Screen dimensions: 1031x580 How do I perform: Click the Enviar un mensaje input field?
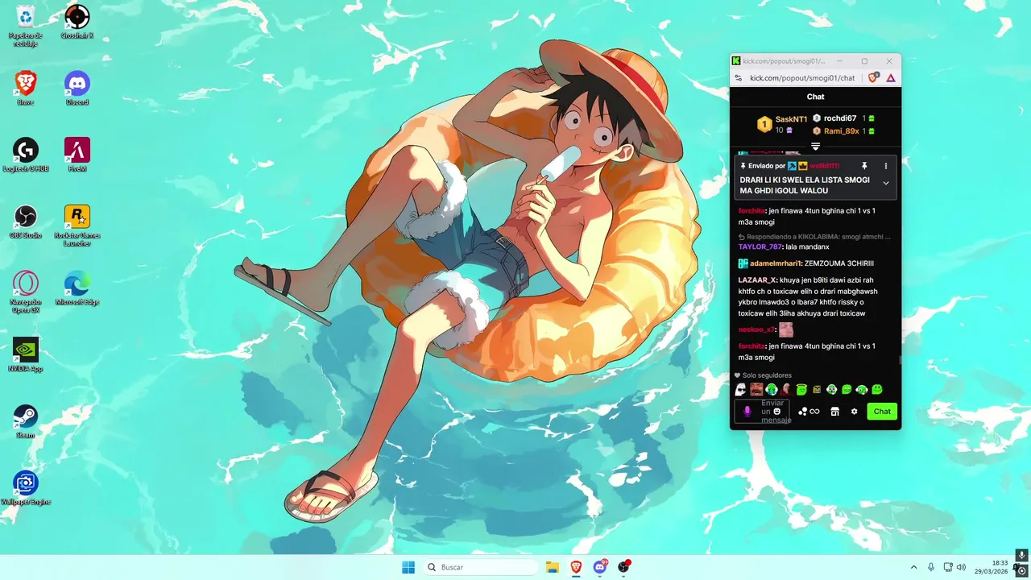(x=762, y=412)
